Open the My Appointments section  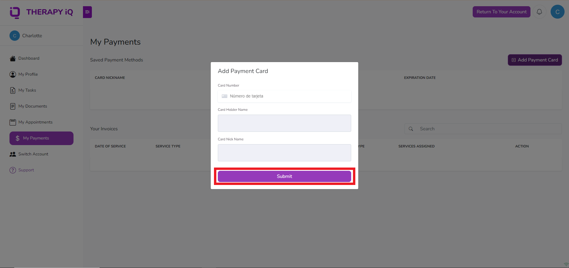[13, 122]
